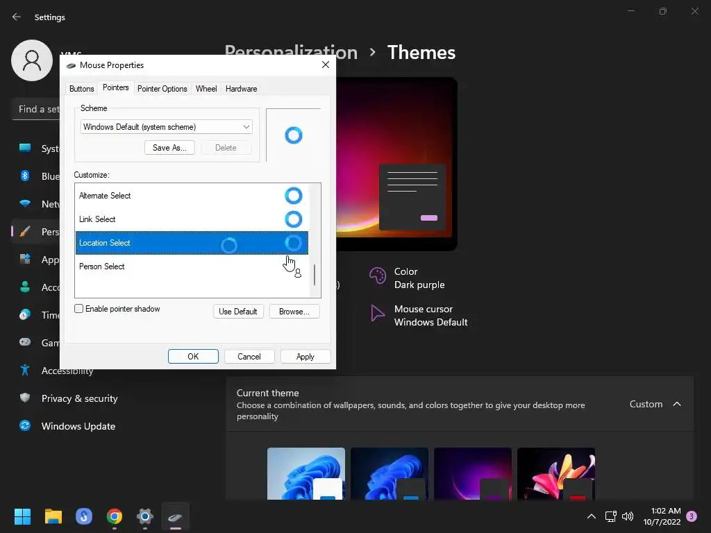Open Privacy & security in sidebar
This screenshot has height=533, width=711.
(68, 398)
